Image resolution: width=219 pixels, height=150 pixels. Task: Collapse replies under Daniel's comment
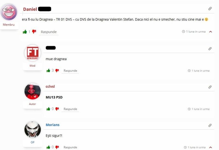pyautogui.click(x=211, y=32)
